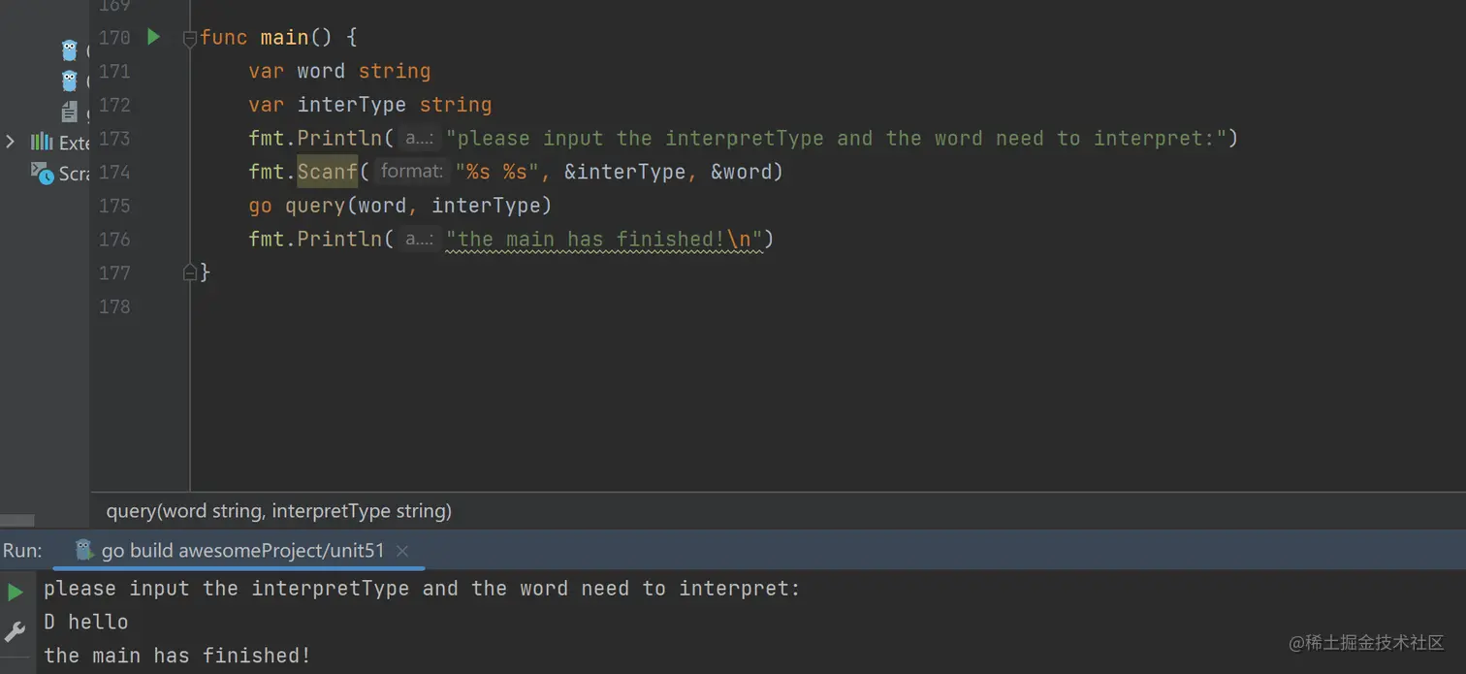Click 'var word string' declaration

[x=339, y=71]
